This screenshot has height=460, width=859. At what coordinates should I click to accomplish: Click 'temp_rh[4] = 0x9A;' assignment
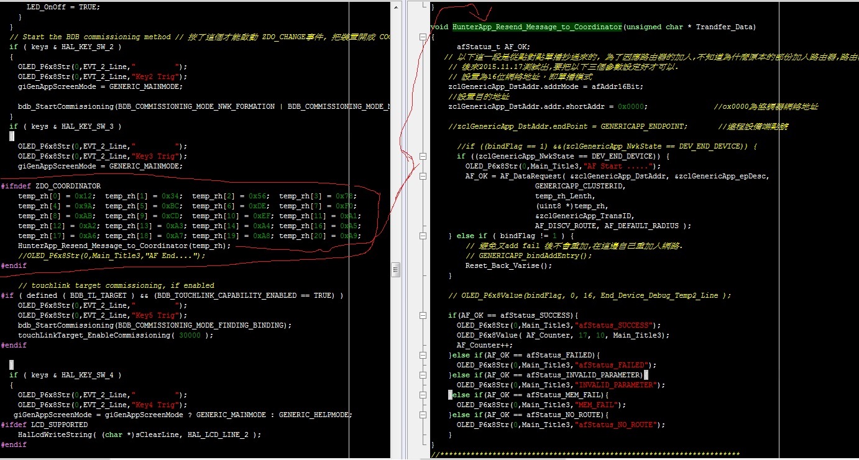pyautogui.click(x=57, y=206)
